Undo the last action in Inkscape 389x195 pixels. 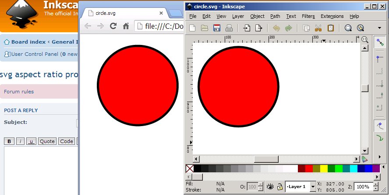point(276,28)
